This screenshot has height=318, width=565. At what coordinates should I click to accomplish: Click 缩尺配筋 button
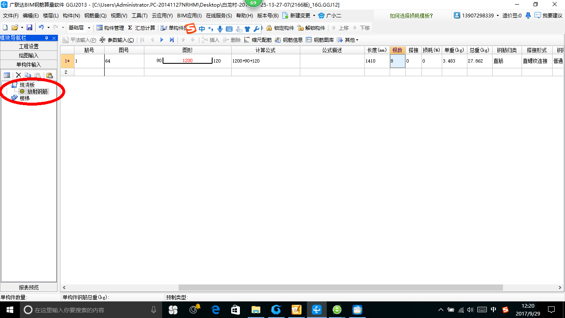(258, 40)
